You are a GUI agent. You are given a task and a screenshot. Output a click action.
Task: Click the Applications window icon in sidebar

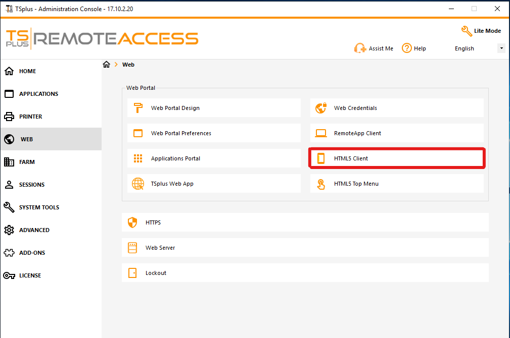tap(9, 93)
